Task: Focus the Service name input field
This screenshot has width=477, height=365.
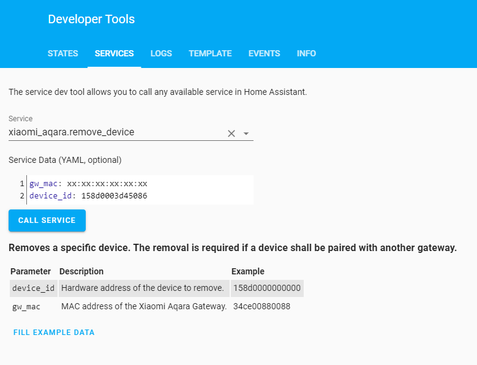Action: click(116, 132)
